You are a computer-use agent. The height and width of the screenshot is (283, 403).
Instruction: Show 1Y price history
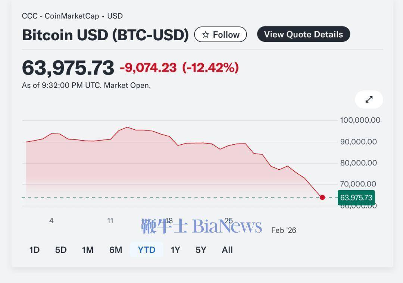click(x=175, y=250)
